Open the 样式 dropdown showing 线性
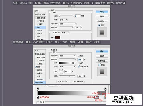This screenshot has width=143, height=106. click(67, 67)
